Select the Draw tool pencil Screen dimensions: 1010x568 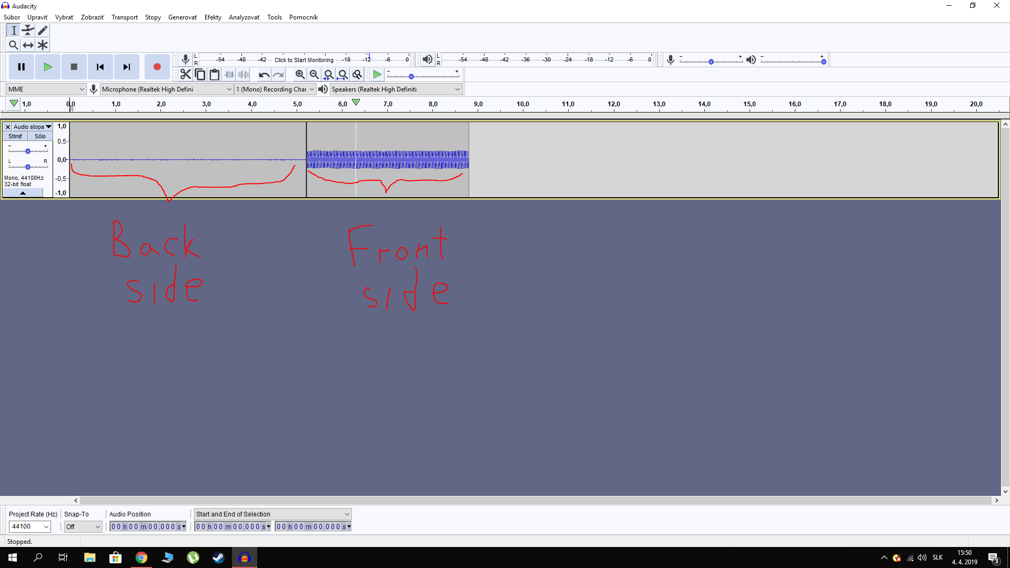tap(43, 31)
